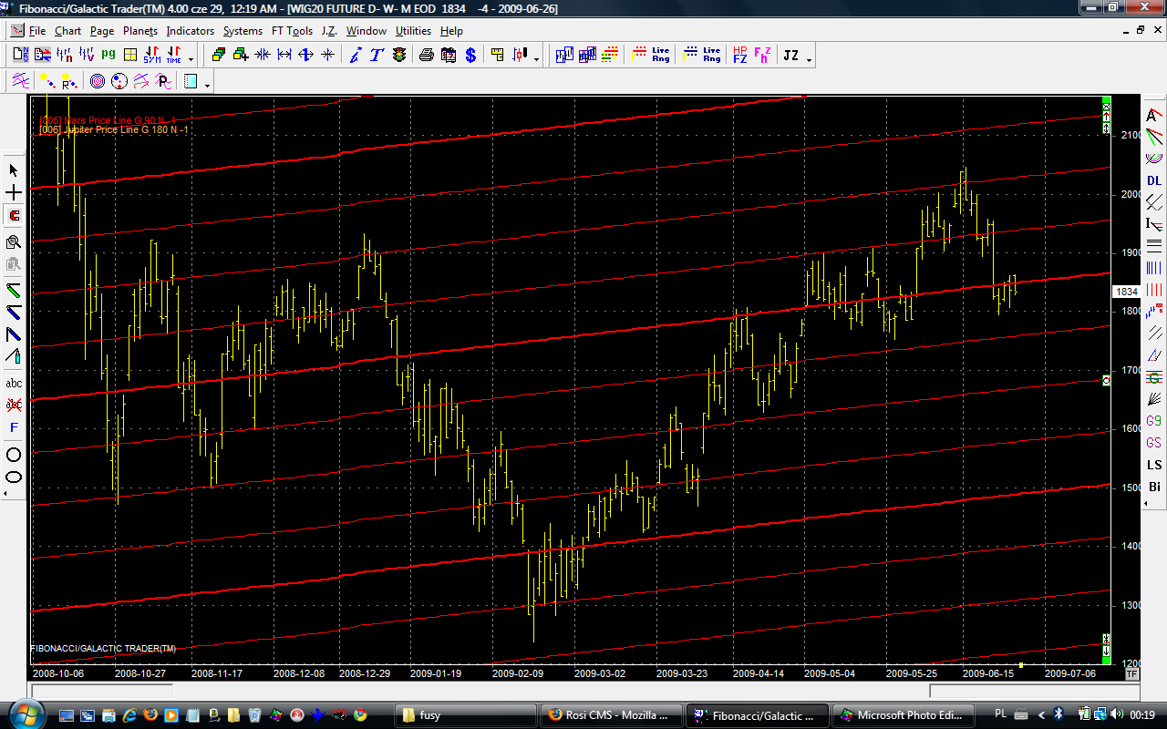Click the blue dollar sign icon
The width and height of the screenshot is (1167, 729).
pos(470,55)
